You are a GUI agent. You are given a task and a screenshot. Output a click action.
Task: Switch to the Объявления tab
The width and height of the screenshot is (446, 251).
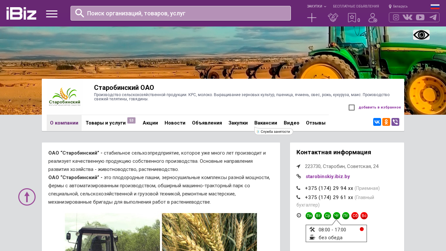(x=207, y=123)
